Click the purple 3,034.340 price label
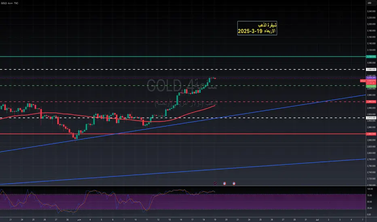The image size is (377, 222). (371, 78)
